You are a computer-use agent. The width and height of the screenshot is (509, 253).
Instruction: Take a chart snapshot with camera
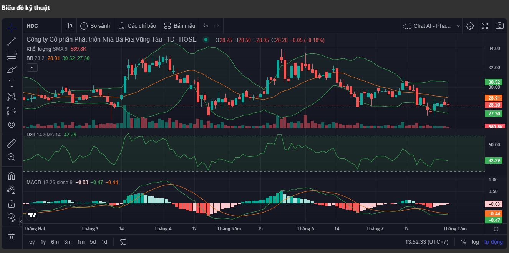499,26
